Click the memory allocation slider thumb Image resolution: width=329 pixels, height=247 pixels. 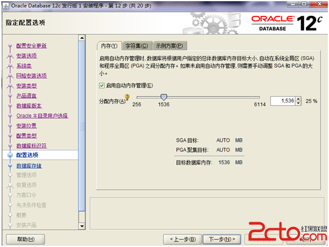point(164,97)
